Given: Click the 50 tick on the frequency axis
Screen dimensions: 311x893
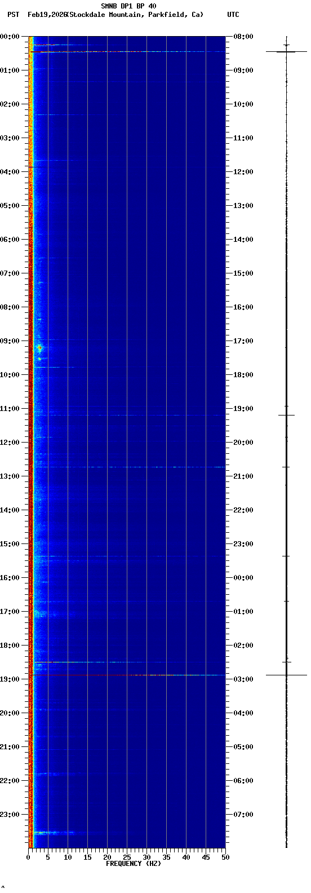Looking at the screenshot, I should pyautogui.click(x=225, y=857).
